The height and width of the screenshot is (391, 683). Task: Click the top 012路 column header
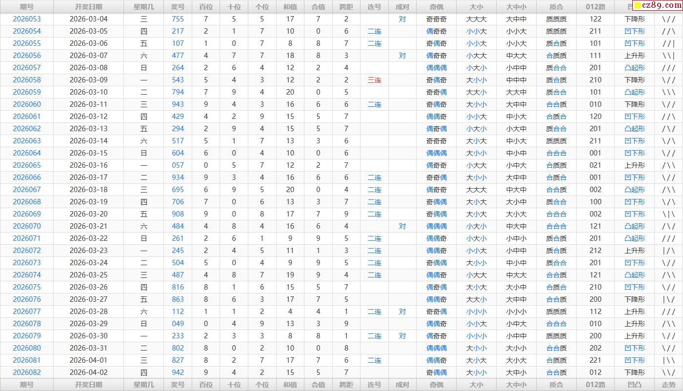tap(595, 7)
